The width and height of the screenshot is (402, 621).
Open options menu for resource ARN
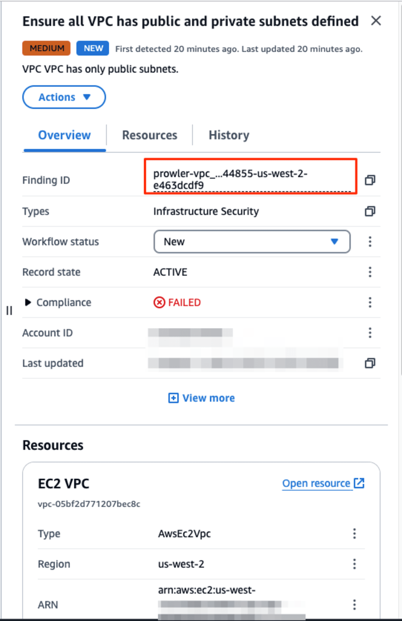[x=354, y=605]
